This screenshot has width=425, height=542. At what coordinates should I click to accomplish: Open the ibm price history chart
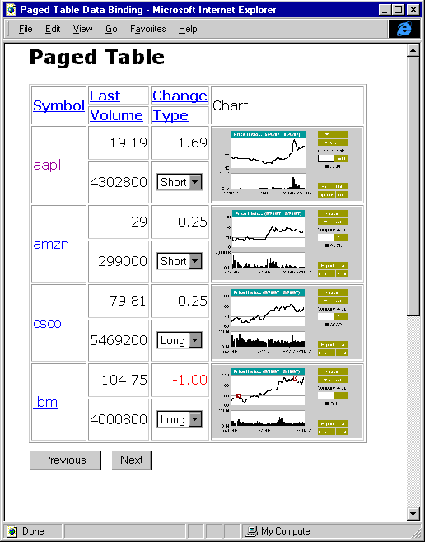coord(287,402)
